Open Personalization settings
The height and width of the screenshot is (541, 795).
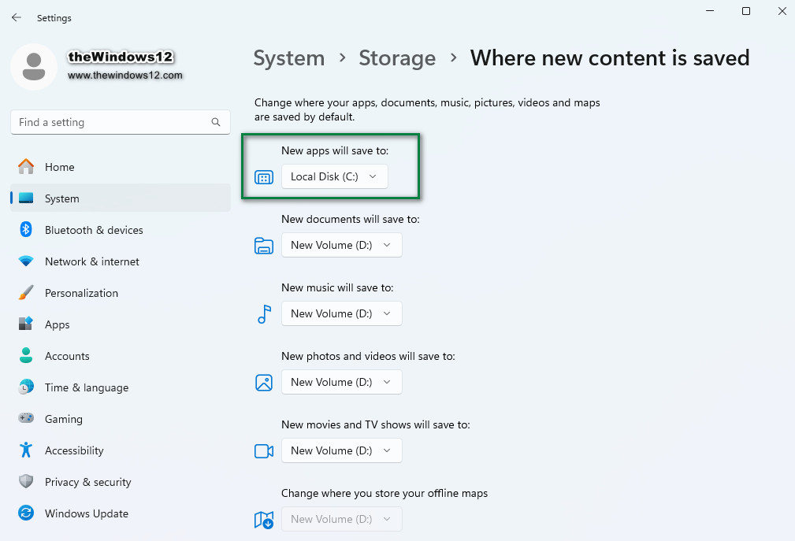click(121, 293)
